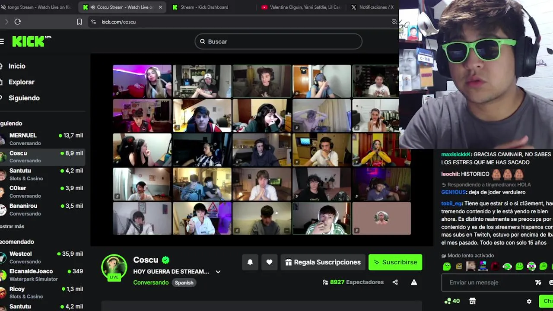Close the Coscu Stream tab

point(160,7)
